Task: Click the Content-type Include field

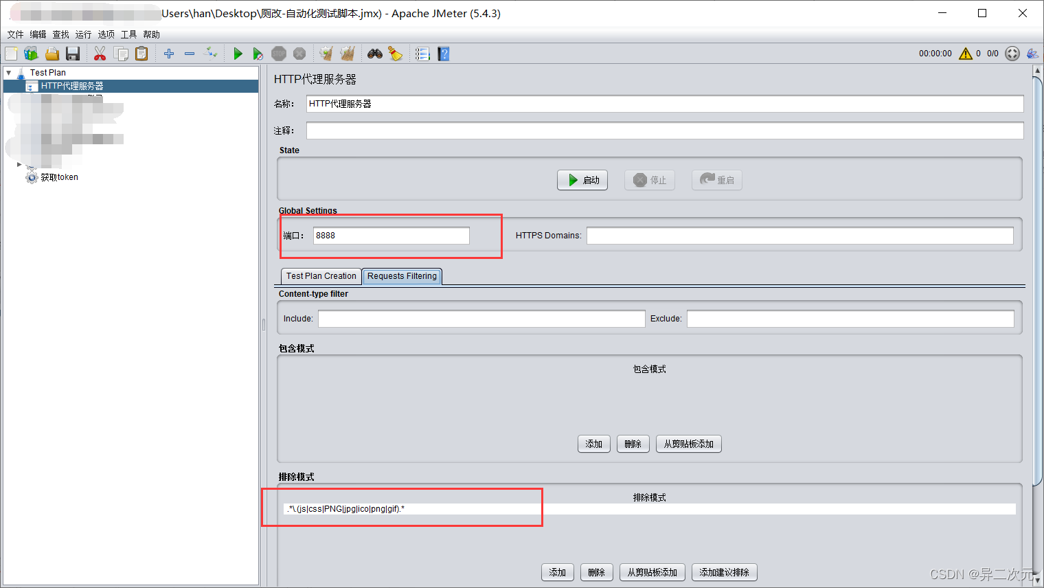Action: point(481,319)
